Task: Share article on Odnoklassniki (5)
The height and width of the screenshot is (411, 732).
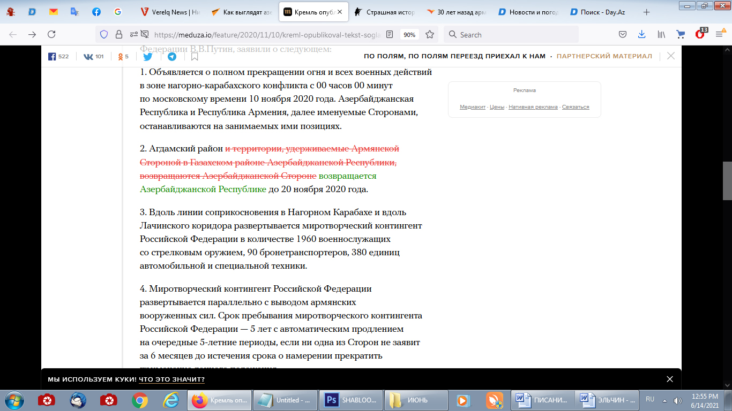Action: (123, 56)
